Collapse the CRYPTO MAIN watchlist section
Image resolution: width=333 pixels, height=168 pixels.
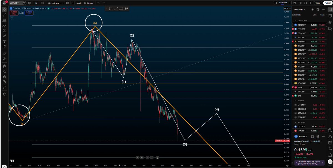[295, 21]
